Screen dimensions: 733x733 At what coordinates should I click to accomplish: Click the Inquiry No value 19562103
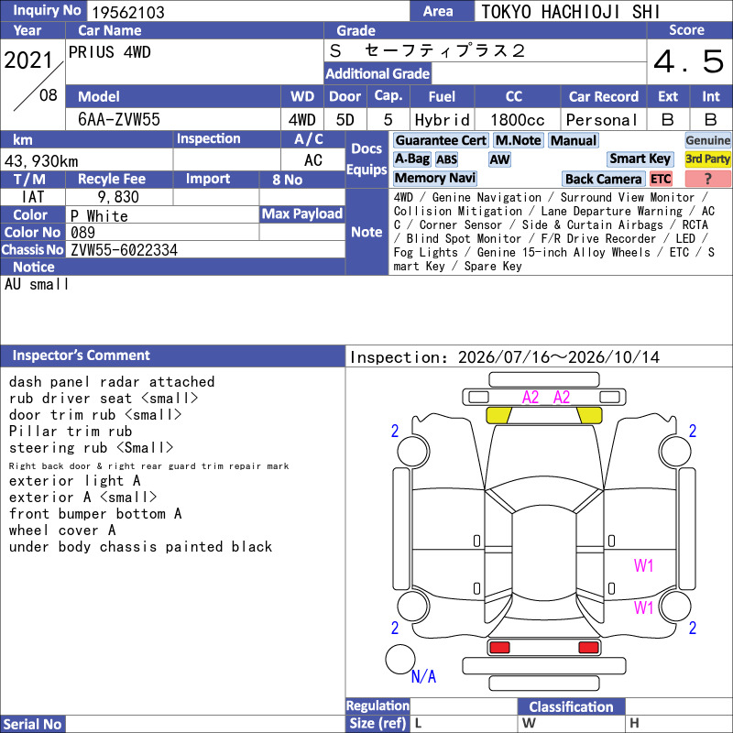(128, 12)
